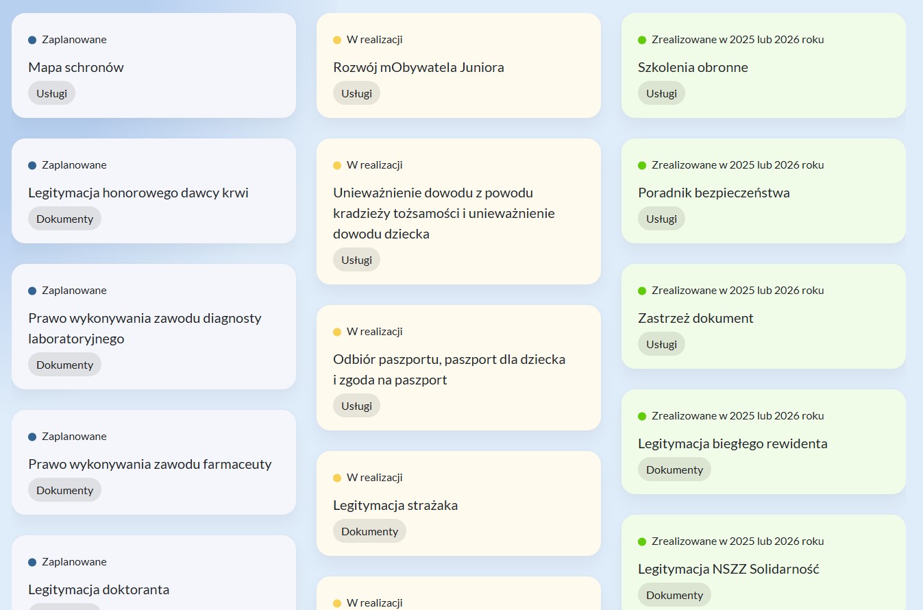Click green status dot on Szkolenia obronne card
Screen dimensions: 923x610
point(642,40)
